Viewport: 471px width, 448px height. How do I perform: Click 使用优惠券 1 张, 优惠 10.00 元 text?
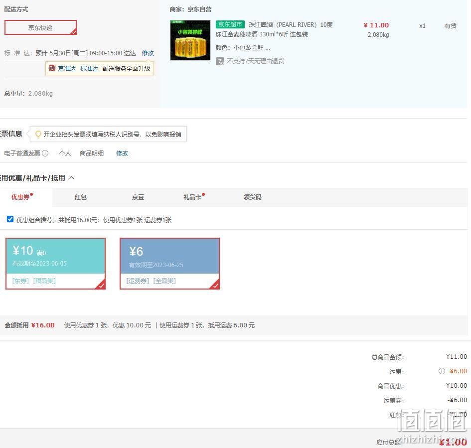tap(108, 325)
